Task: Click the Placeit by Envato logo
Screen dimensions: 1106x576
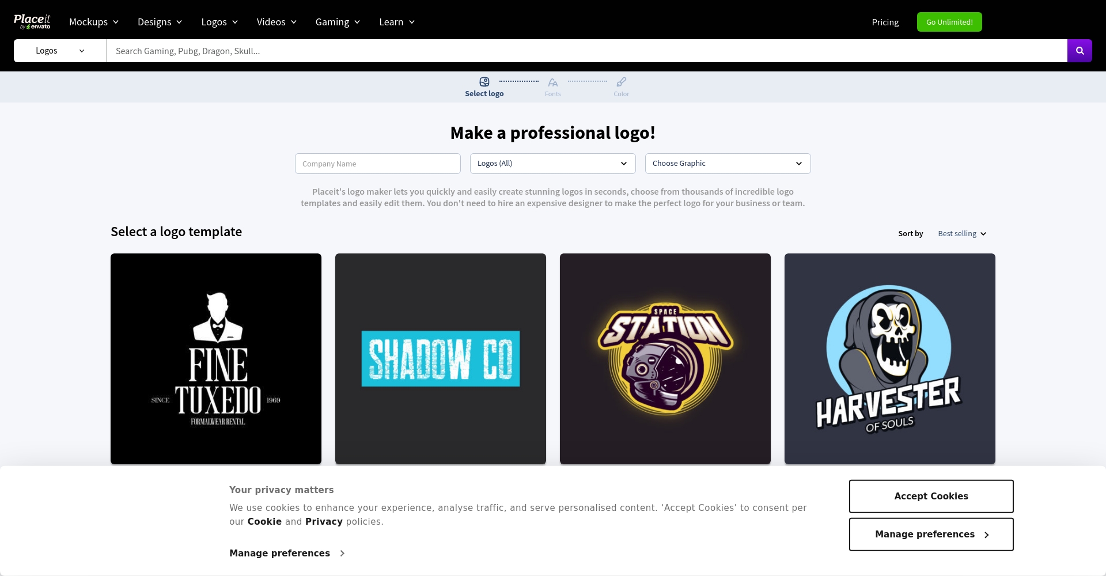Action: (x=32, y=22)
